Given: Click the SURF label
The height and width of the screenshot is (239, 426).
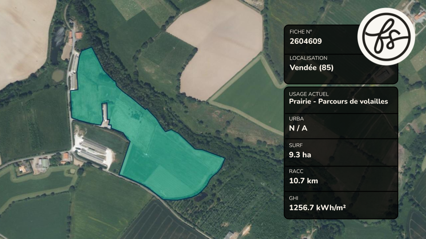Looking at the screenshot, I should click(x=296, y=145).
